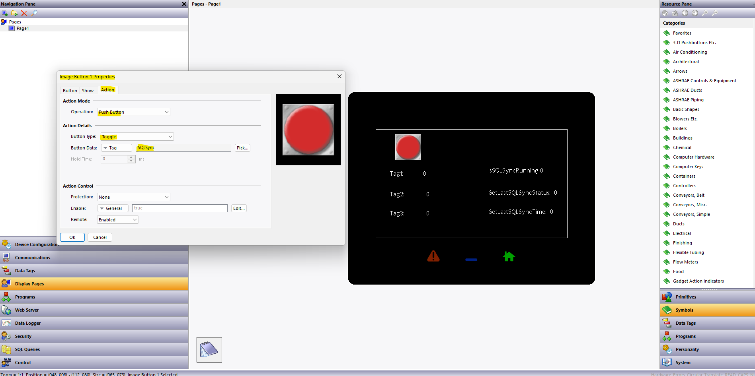Click the SQLSync button data text field
Viewport: 755px width, 376px height.
pyautogui.click(x=183, y=148)
